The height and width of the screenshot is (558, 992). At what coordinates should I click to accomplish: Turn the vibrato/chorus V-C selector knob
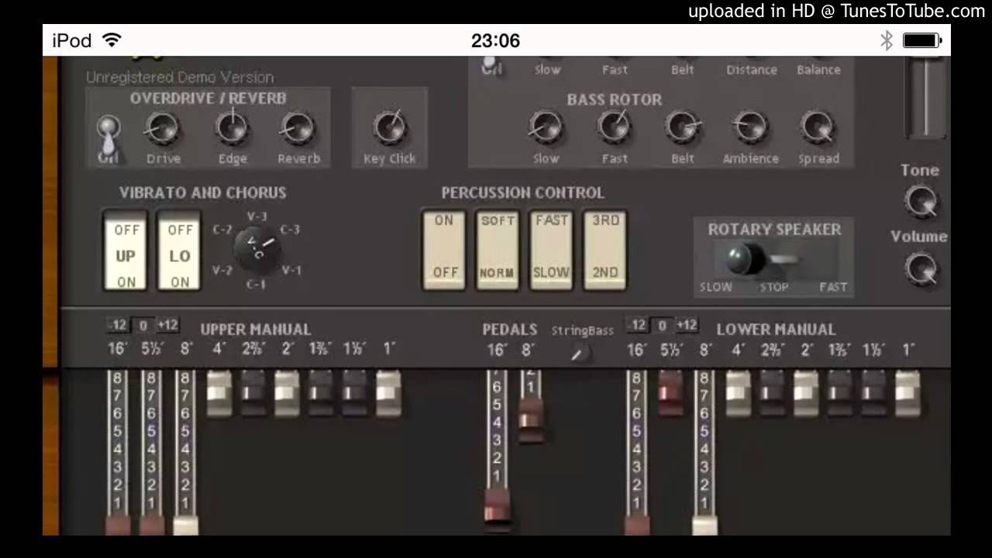(257, 250)
